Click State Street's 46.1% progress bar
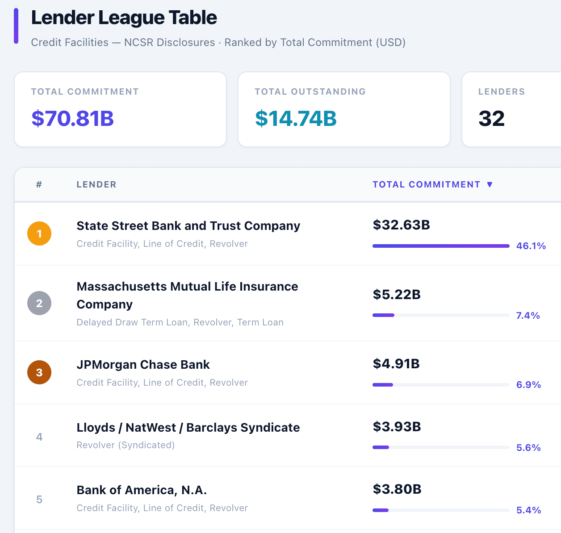Viewport: 561px width, 533px height. [x=440, y=246]
